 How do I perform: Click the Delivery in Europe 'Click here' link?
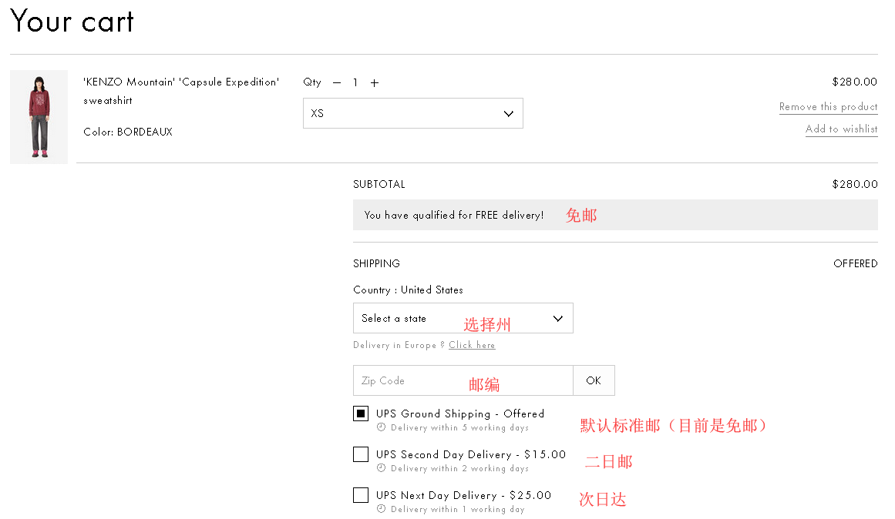472,345
